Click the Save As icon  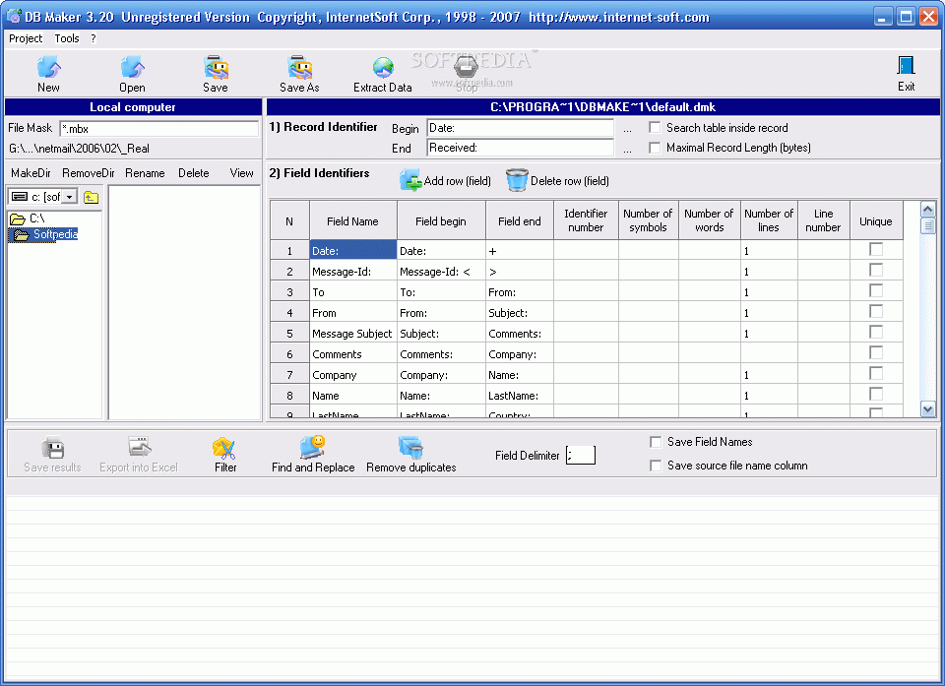pyautogui.click(x=299, y=67)
